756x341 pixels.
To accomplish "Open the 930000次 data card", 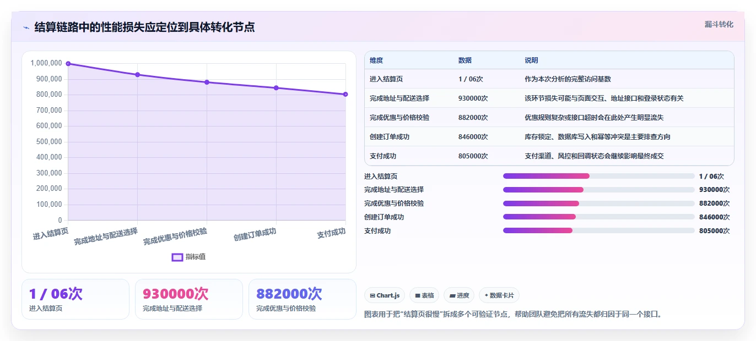I will [189, 299].
